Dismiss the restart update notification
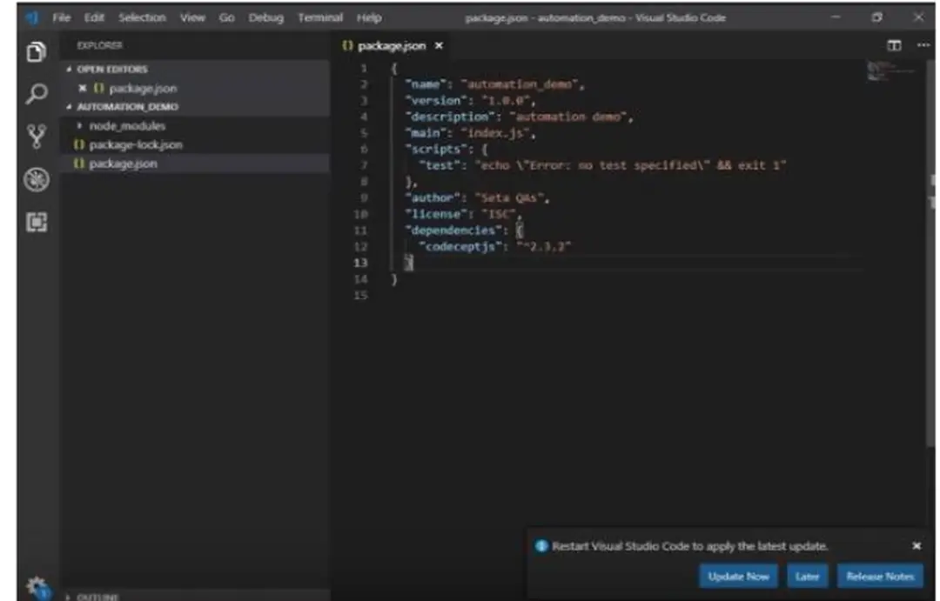The height and width of the screenshot is (601, 940). coord(916,544)
